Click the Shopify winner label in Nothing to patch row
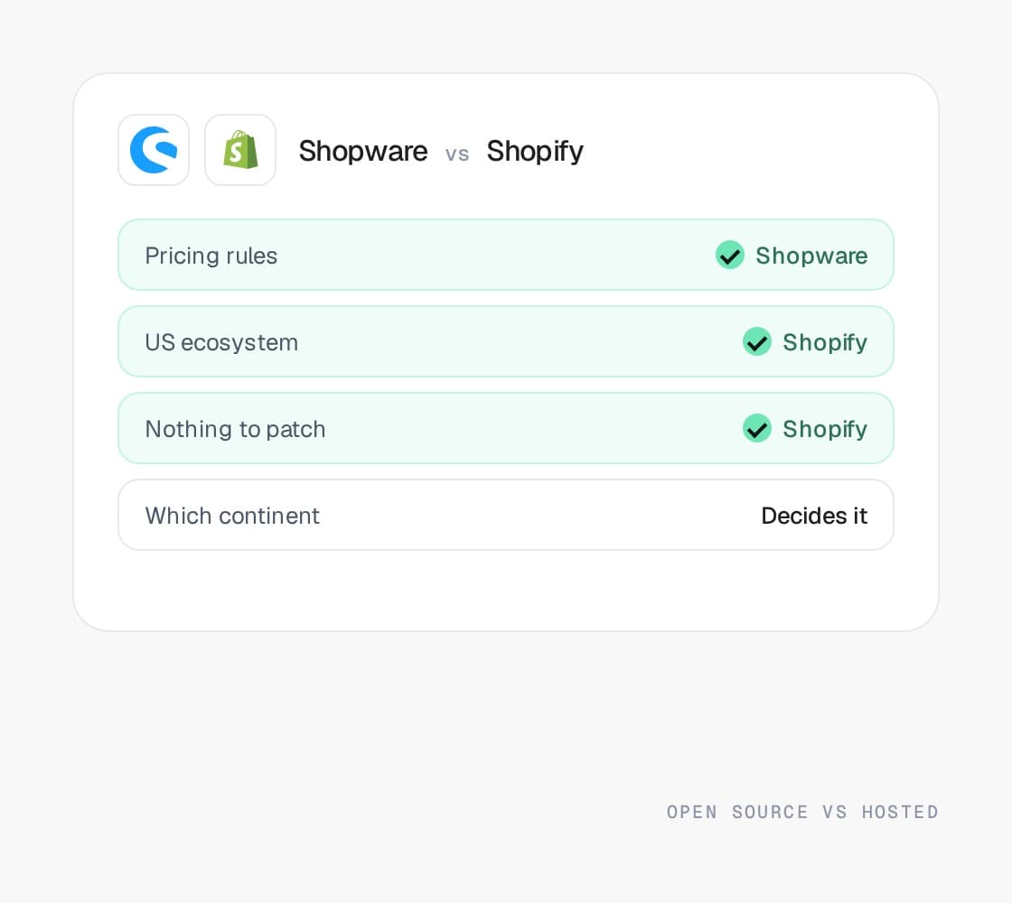This screenshot has width=1012, height=903. 825,429
